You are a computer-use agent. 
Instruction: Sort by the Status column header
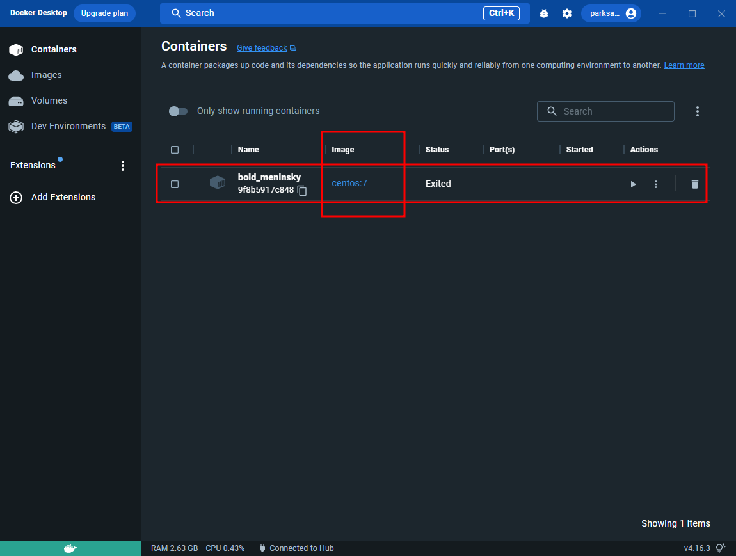[437, 150]
